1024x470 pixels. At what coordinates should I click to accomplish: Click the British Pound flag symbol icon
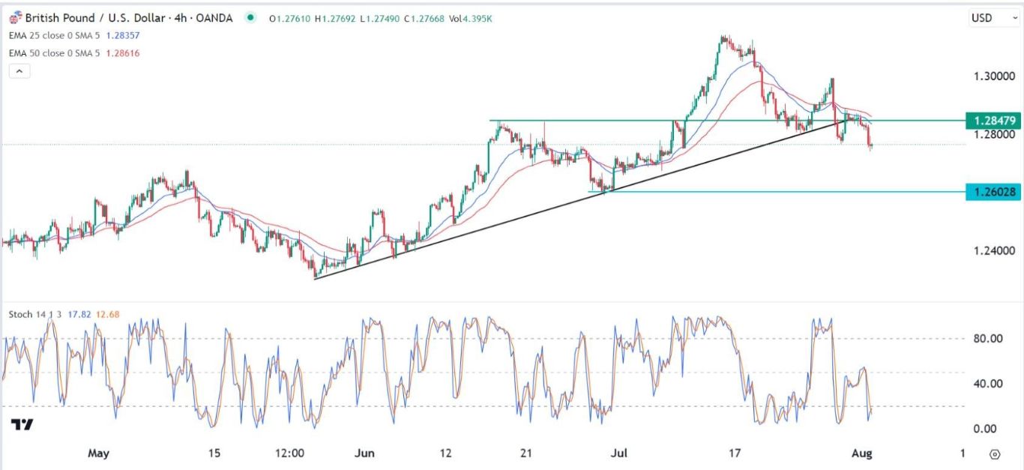(x=15, y=18)
